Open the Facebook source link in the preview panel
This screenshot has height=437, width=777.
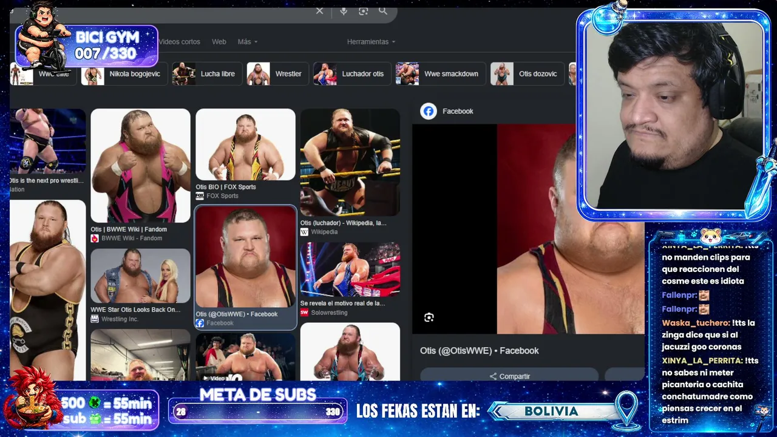pos(447,111)
